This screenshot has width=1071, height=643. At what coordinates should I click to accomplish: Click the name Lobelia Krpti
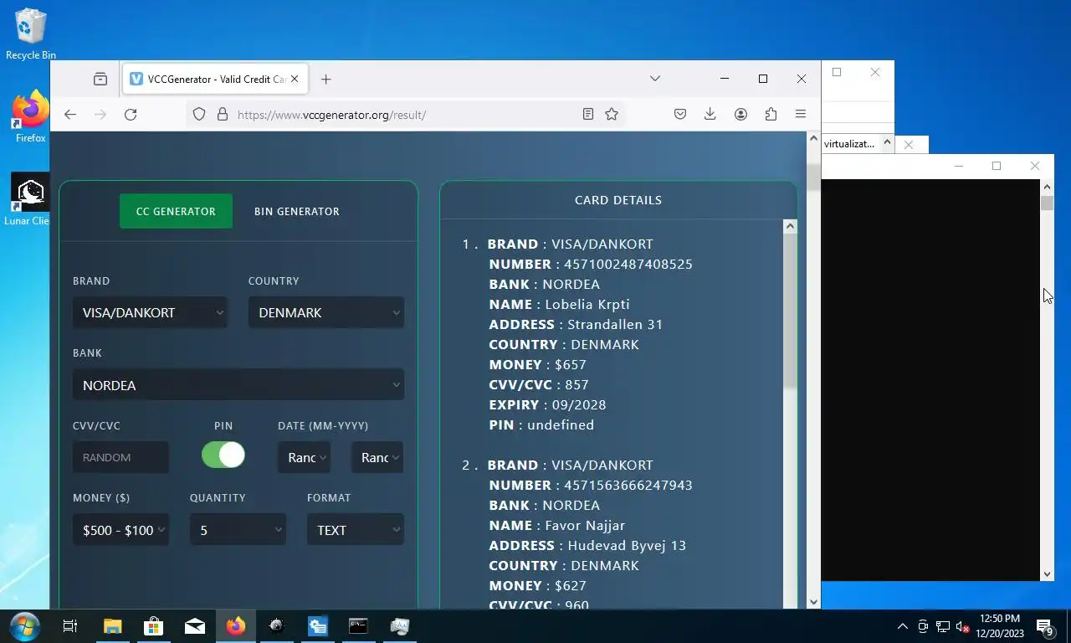[x=587, y=304]
